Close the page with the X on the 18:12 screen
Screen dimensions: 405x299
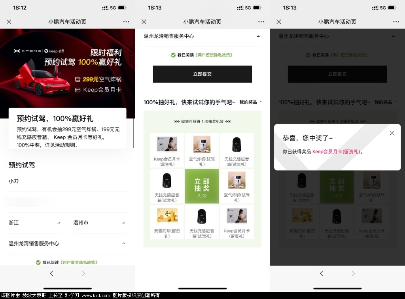pos(9,22)
